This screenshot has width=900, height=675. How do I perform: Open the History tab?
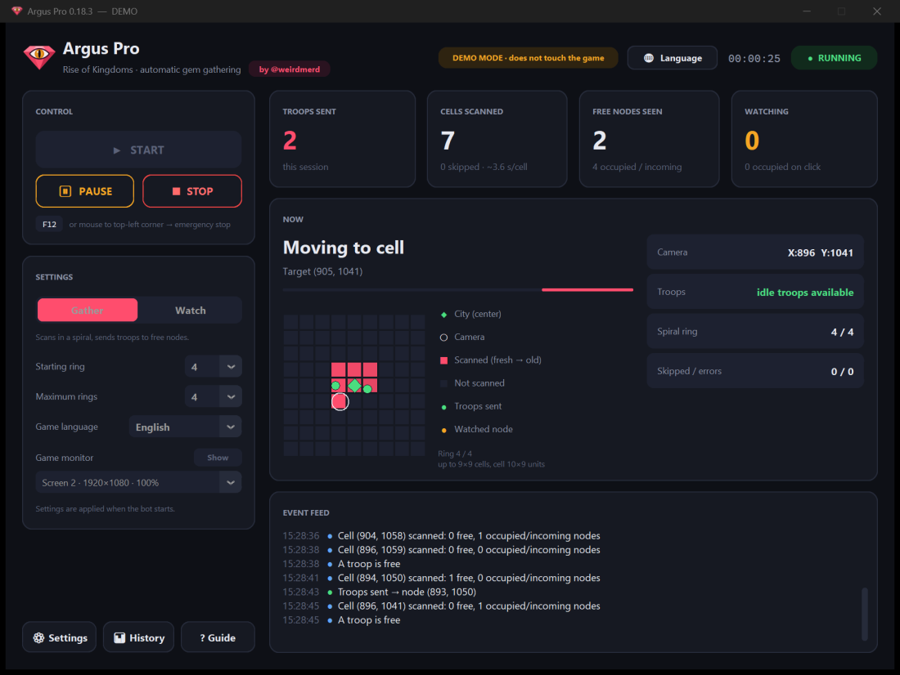click(x=138, y=637)
